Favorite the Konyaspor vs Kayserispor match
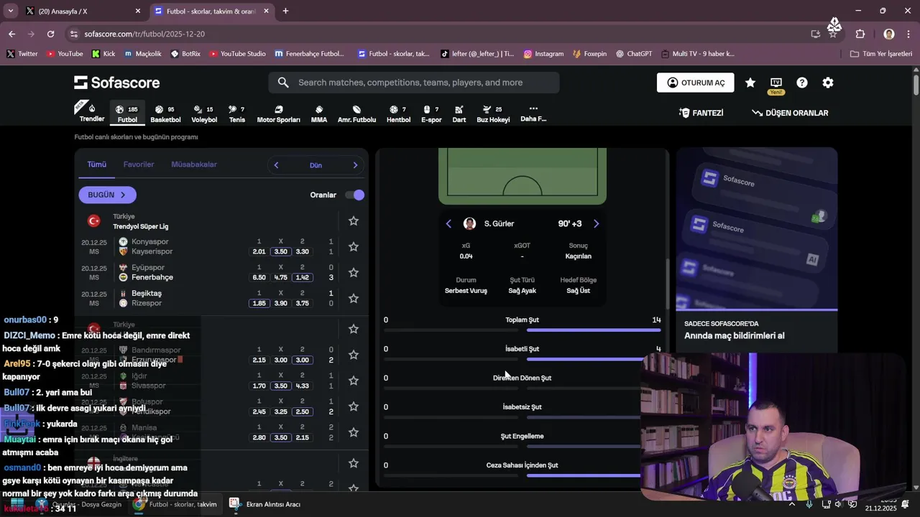 point(354,246)
